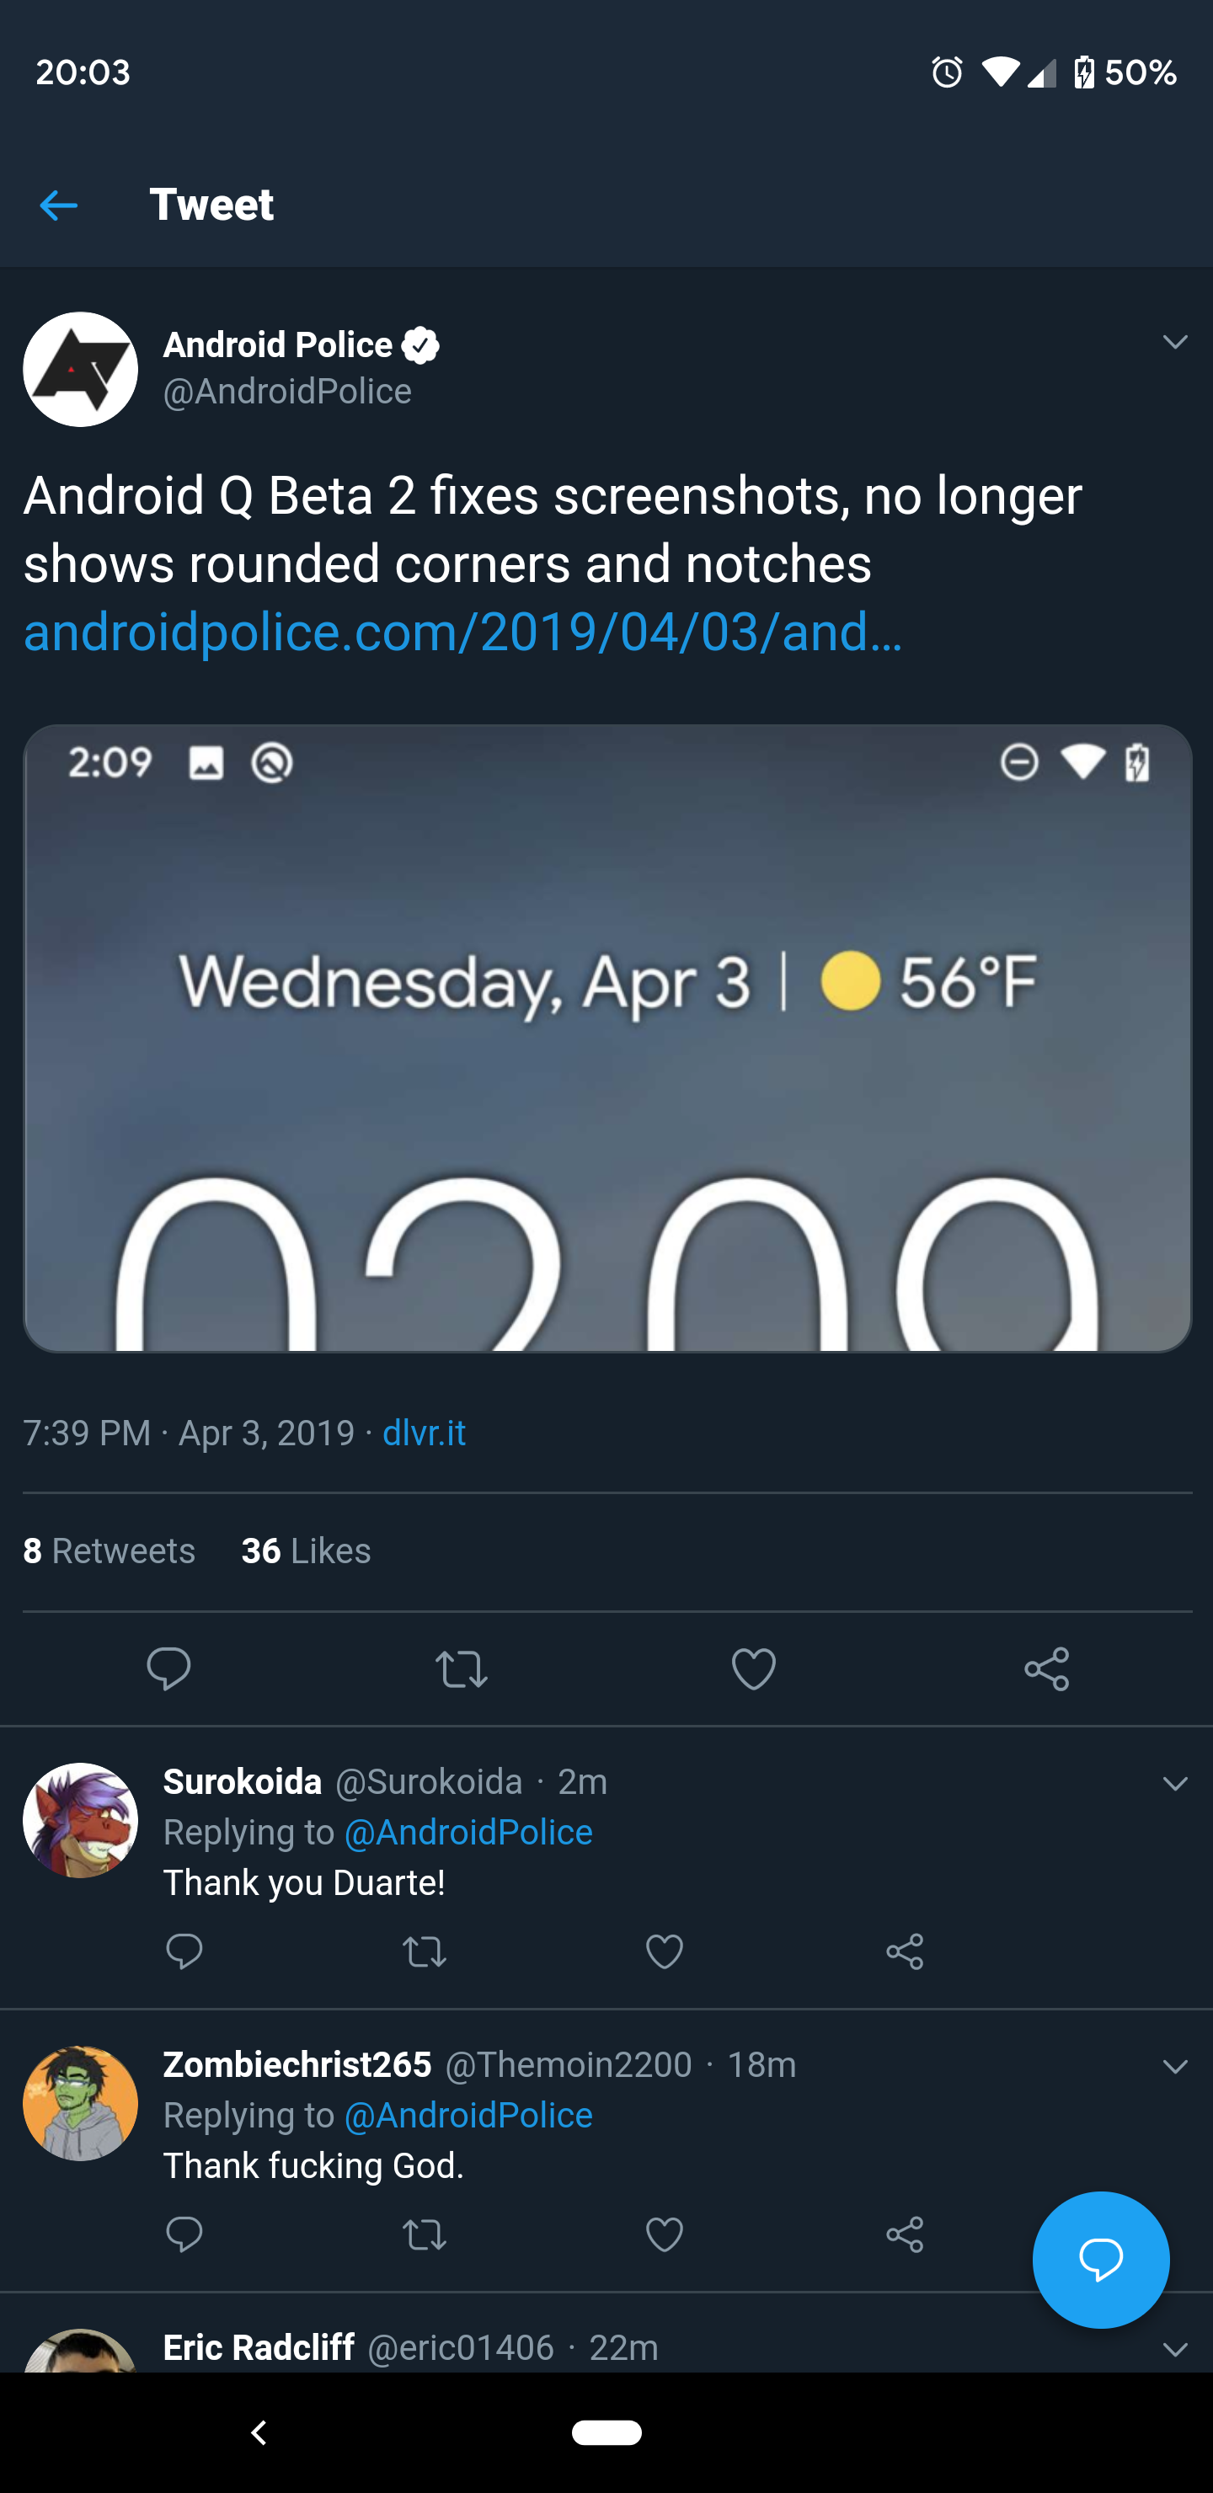
Task: Open options chevron on Zombiechrist265's reply
Action: (1174, 2066)
